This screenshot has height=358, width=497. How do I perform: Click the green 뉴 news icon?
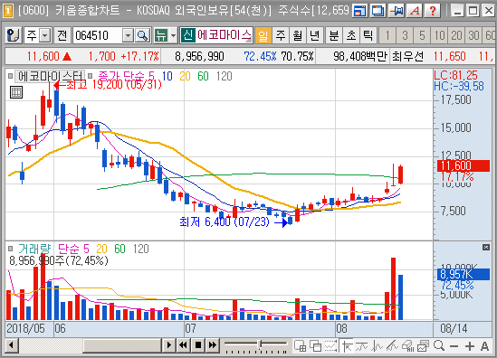click(161, 35)
